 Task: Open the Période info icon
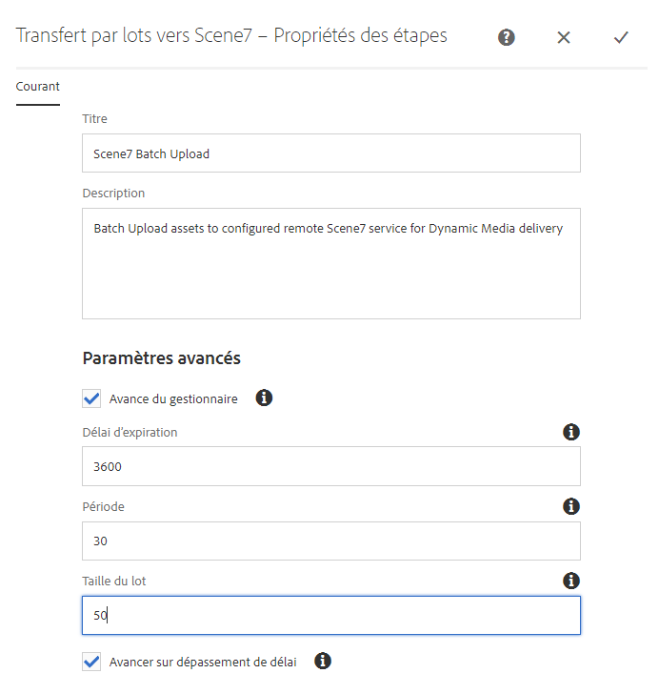coord(571,506)
